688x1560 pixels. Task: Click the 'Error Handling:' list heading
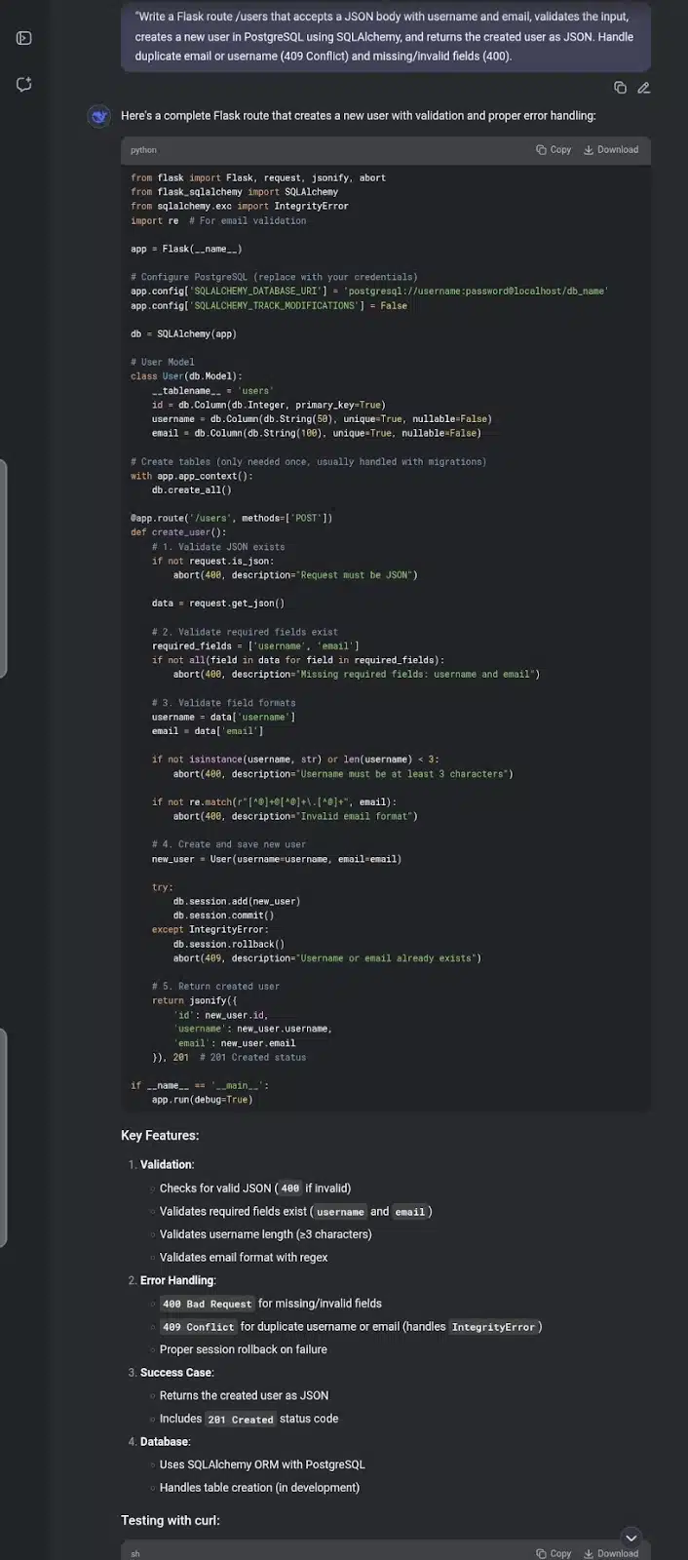(177, 1280)
